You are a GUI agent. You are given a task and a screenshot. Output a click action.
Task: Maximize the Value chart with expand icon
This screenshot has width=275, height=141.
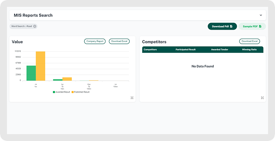tap(132, 98)
